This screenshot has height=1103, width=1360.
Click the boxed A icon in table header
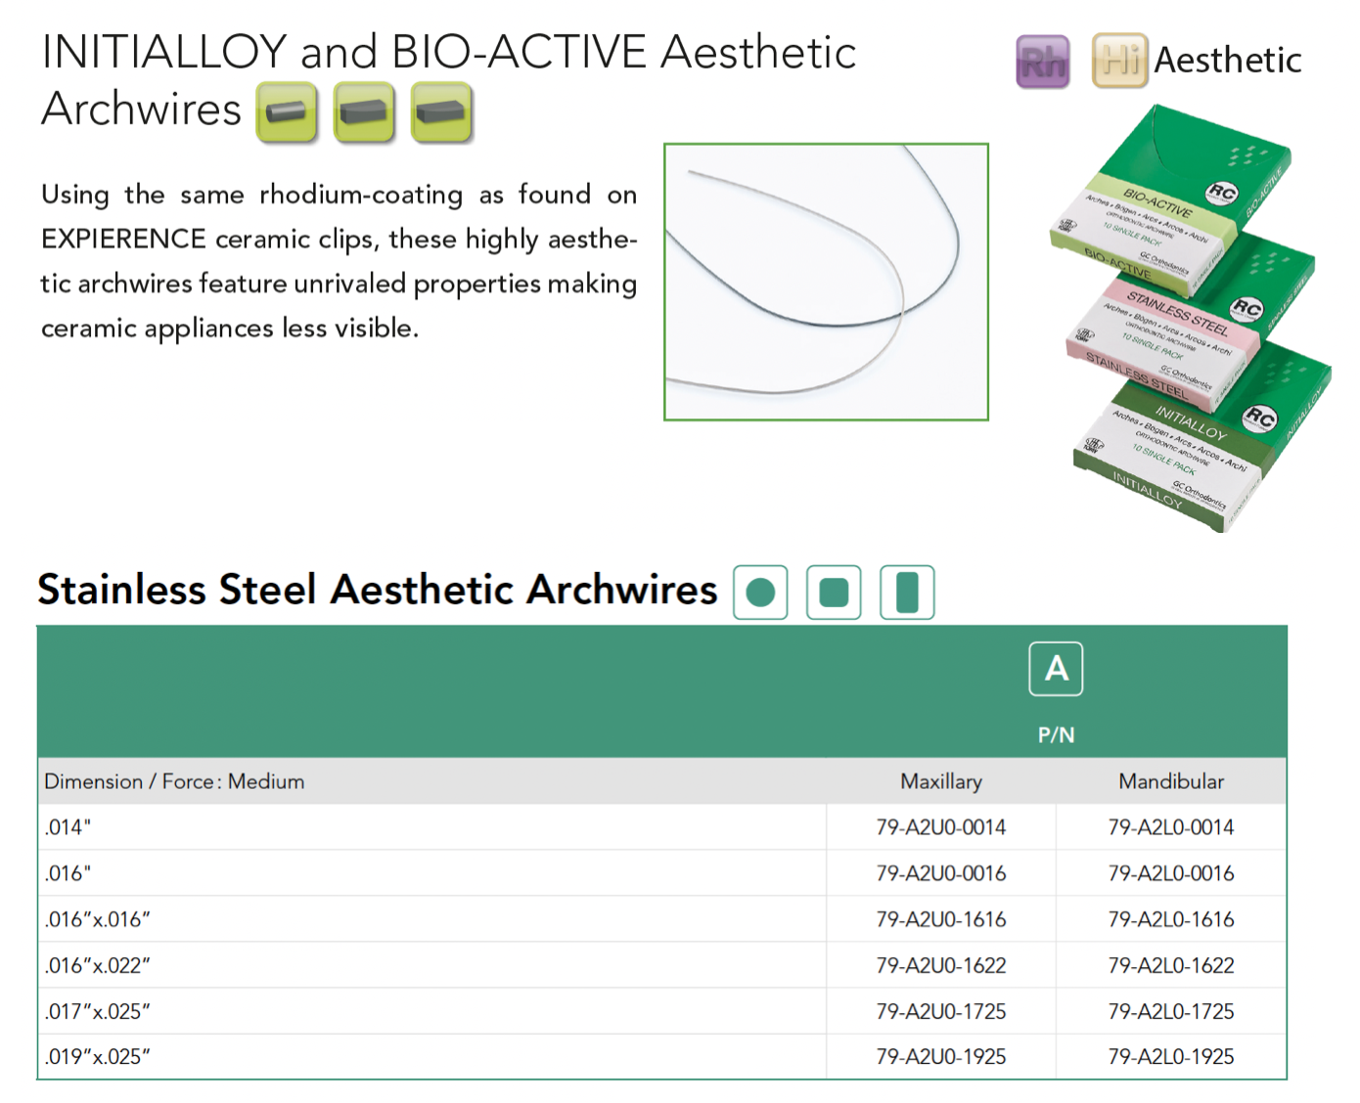[1056, 669]
